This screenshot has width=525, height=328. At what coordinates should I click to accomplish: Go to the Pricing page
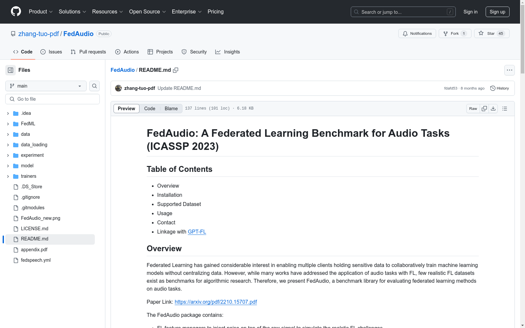216,11
